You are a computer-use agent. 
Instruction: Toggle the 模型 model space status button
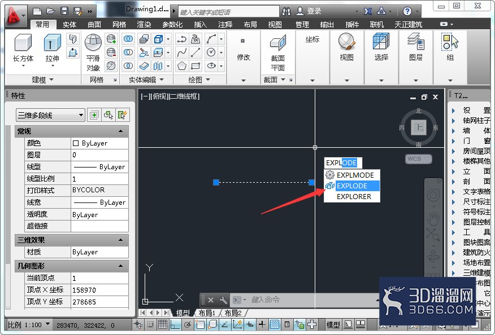click(x=333, y=325)
